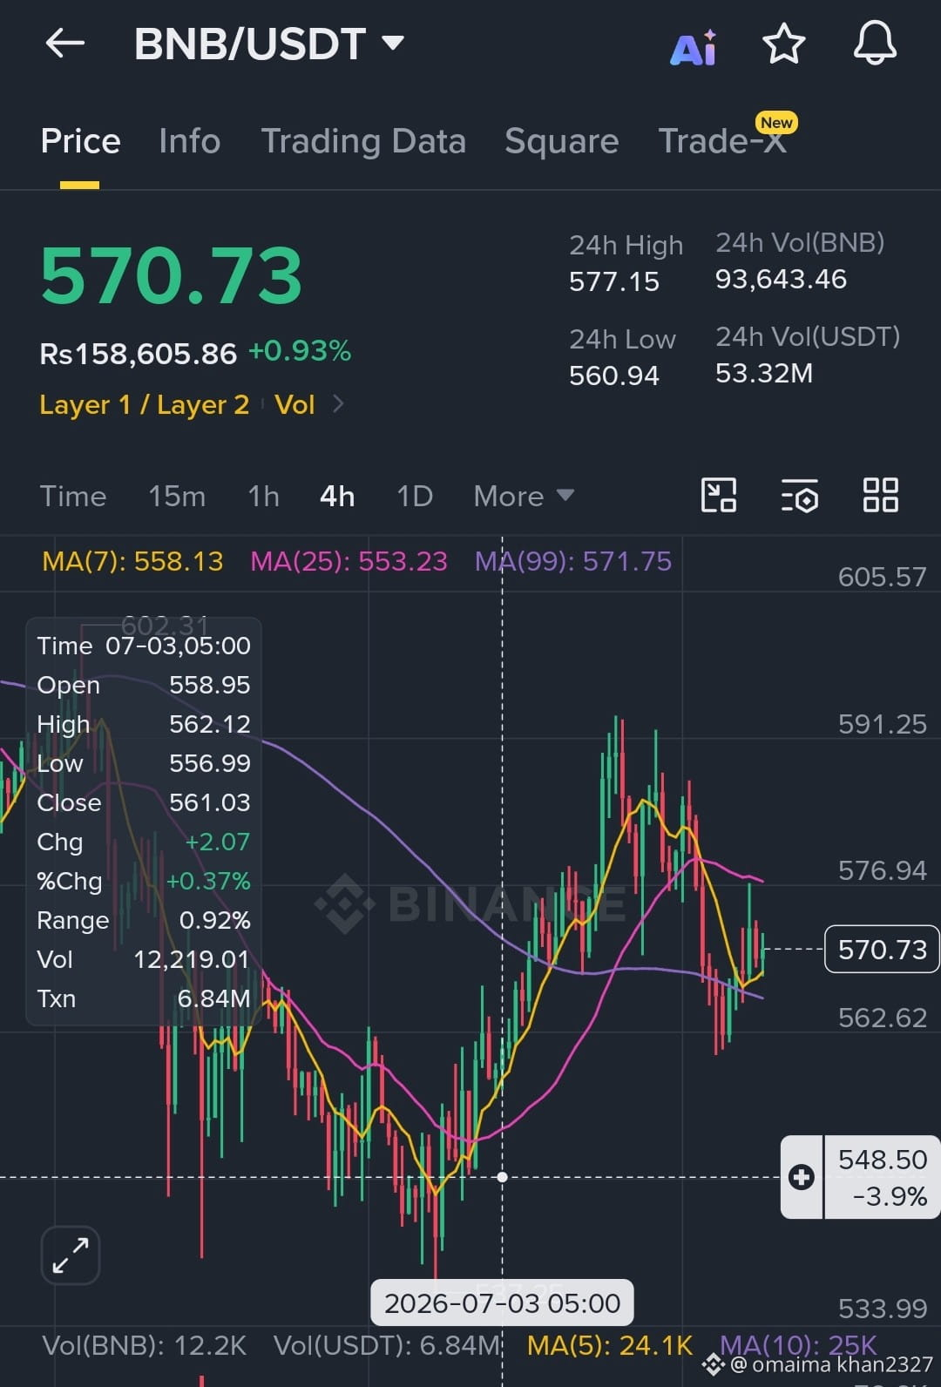Screen dimensions: 941x1387
Task: Open the Trade-X tab
Action: click(722, 141)
